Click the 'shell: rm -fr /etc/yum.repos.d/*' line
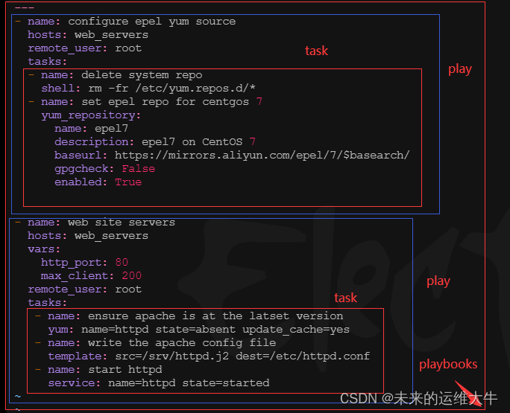 click(x=148, y=89)
